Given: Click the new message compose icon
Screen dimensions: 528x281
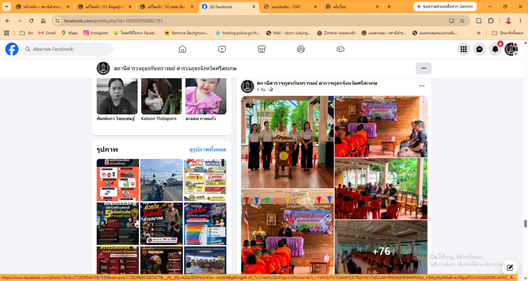Looking at the screenshot, I should (x=510, y=268).
